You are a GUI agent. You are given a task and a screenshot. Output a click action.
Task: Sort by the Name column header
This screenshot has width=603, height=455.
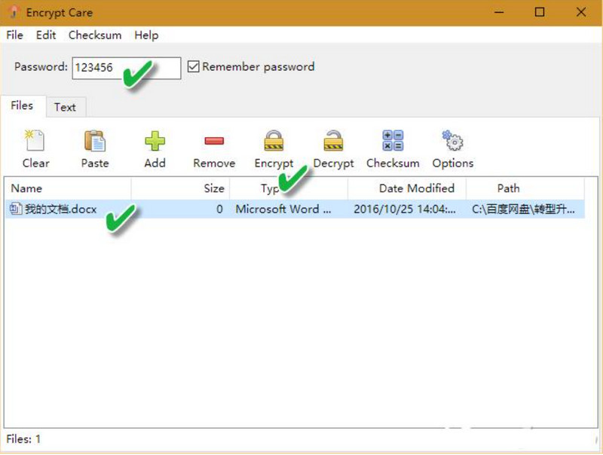pos(68,188)
